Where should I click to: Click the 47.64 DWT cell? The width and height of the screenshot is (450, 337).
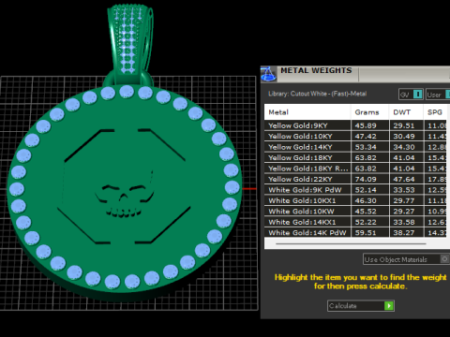407,179
